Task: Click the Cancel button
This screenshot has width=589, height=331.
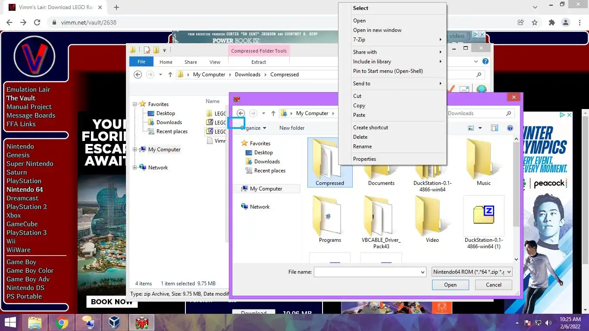Action: [493, 285]
